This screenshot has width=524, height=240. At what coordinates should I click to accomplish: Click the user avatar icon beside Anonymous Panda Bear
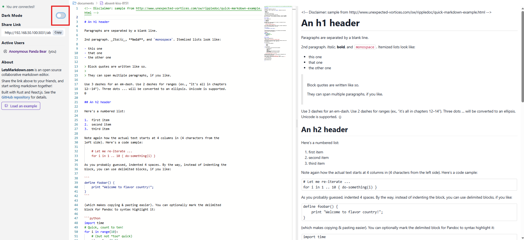point(5,51)
